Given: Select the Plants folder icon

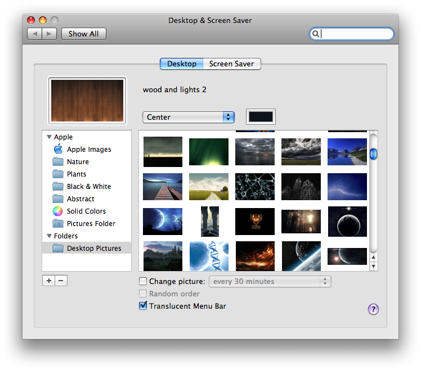Looking at the screenshot, I should pyautogui.click(x=58, y=174).
